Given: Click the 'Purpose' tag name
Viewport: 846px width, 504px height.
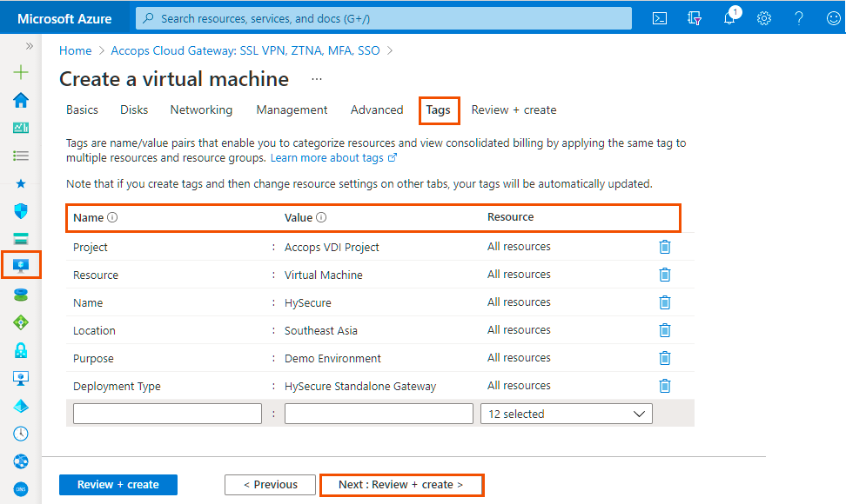Looking at the screenshot, I should point(93,359).
